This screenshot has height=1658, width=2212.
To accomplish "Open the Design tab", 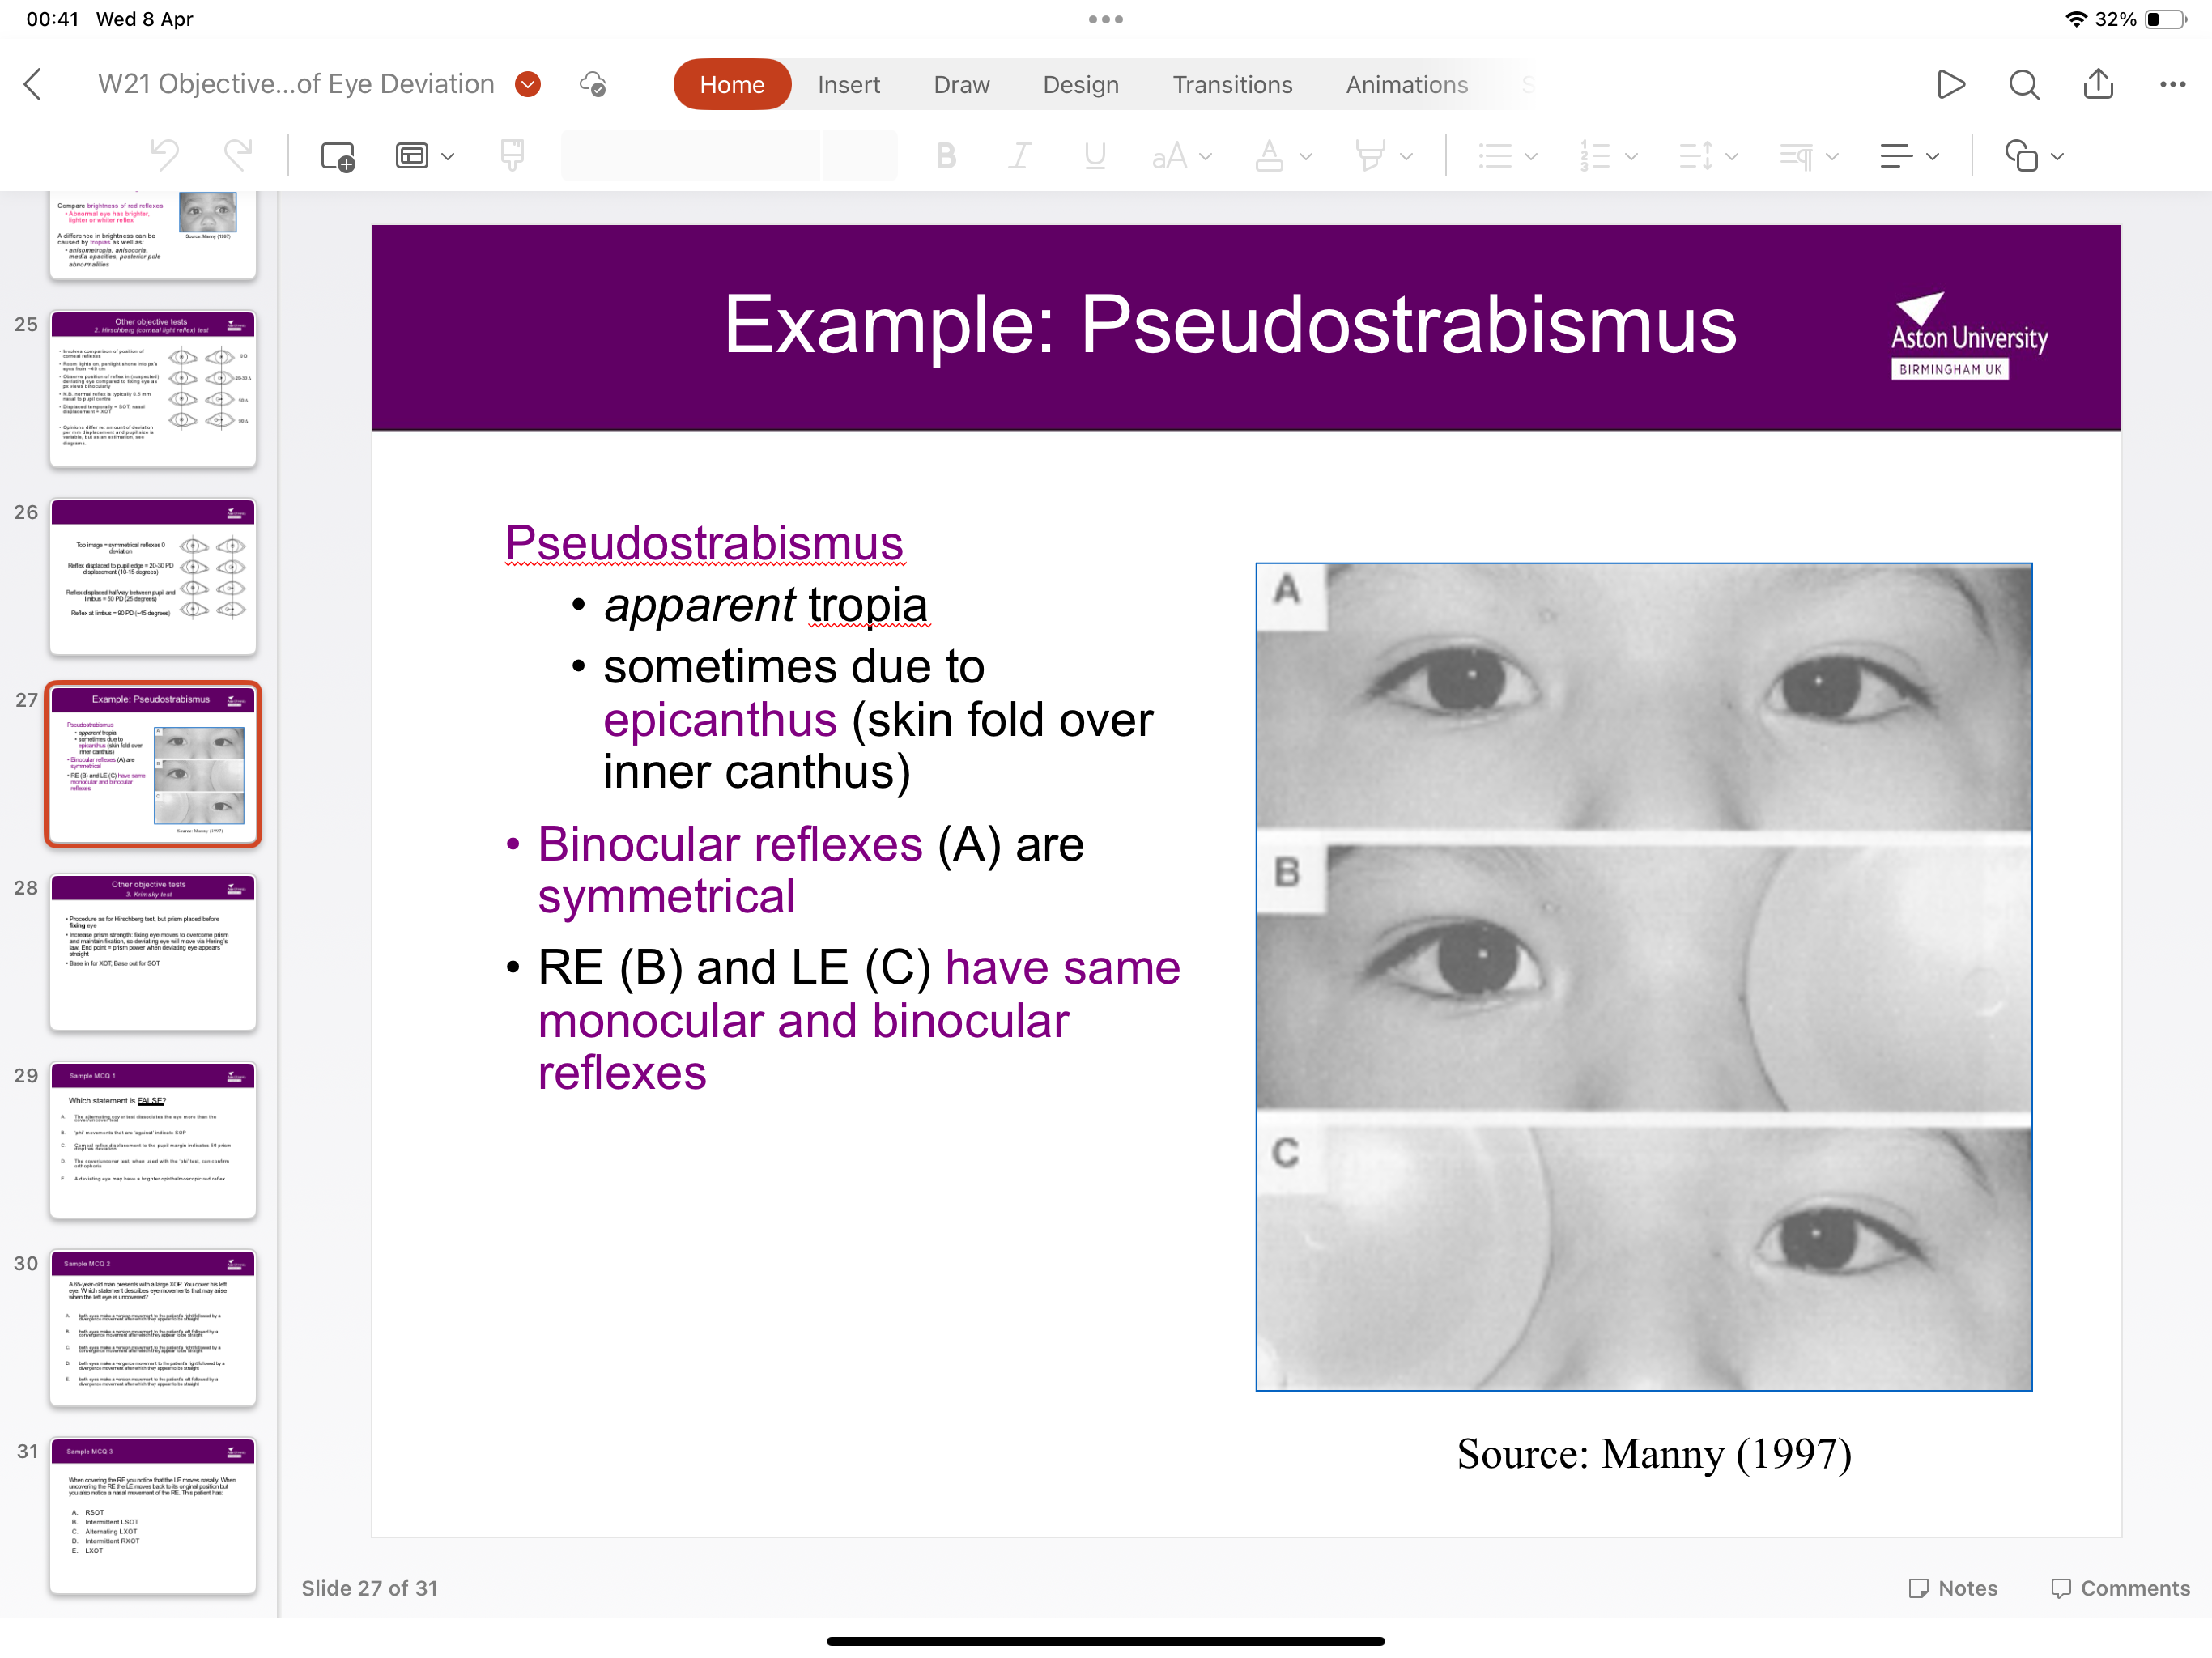I will pos(1080,84).
